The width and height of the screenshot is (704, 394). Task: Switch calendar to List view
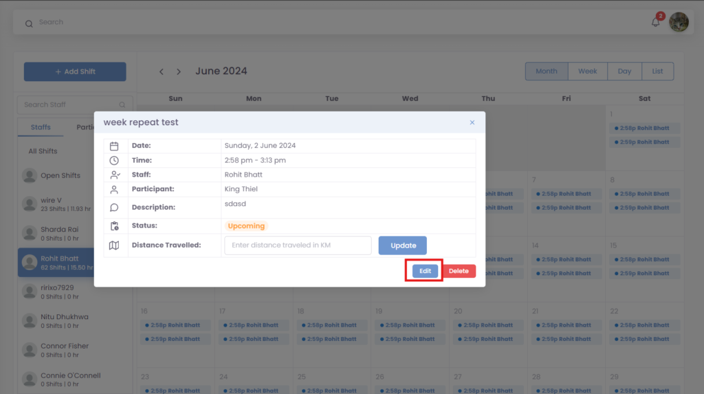click(657, 72)
